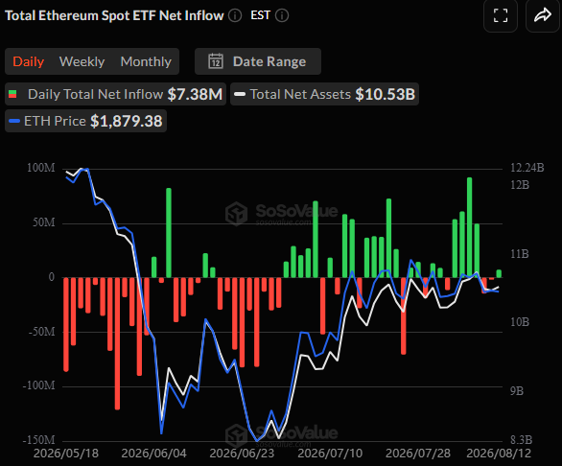The width and height of the screenshot is (562, 466).
Task: Click the tallest green inflow bar near 2026/08
Action: pos(470,227)
